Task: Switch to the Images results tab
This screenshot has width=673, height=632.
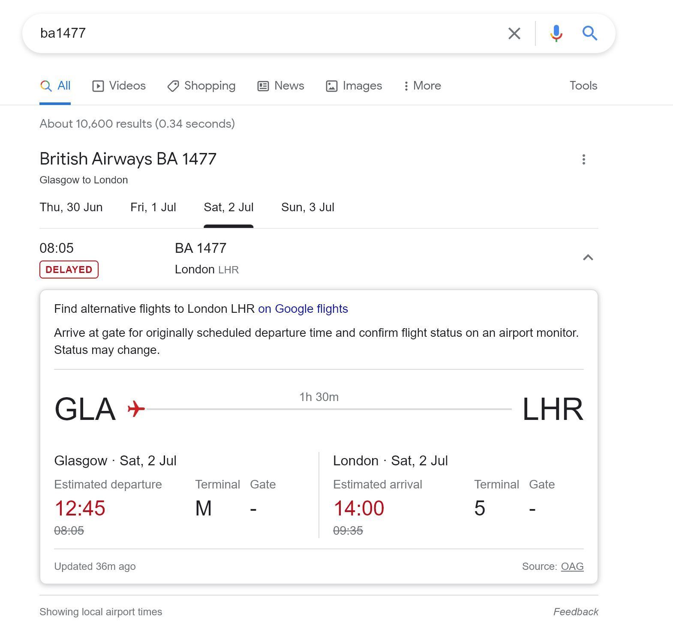Action: tap(354, 86)
